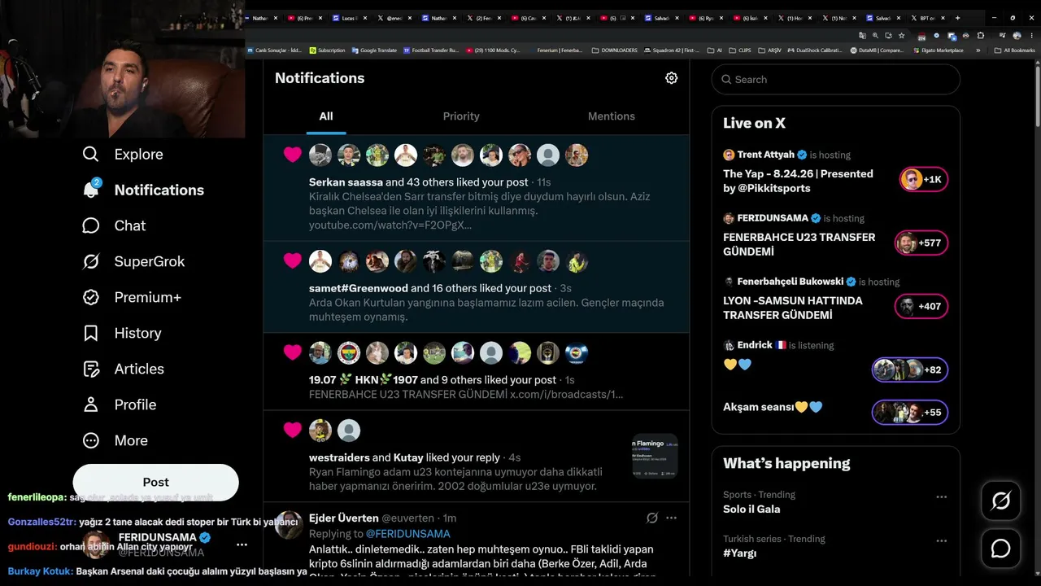Image resolution: width=1041 pixels, height=586 pixels.
Task: Open a new browser tab
Action: pos(957,18)
